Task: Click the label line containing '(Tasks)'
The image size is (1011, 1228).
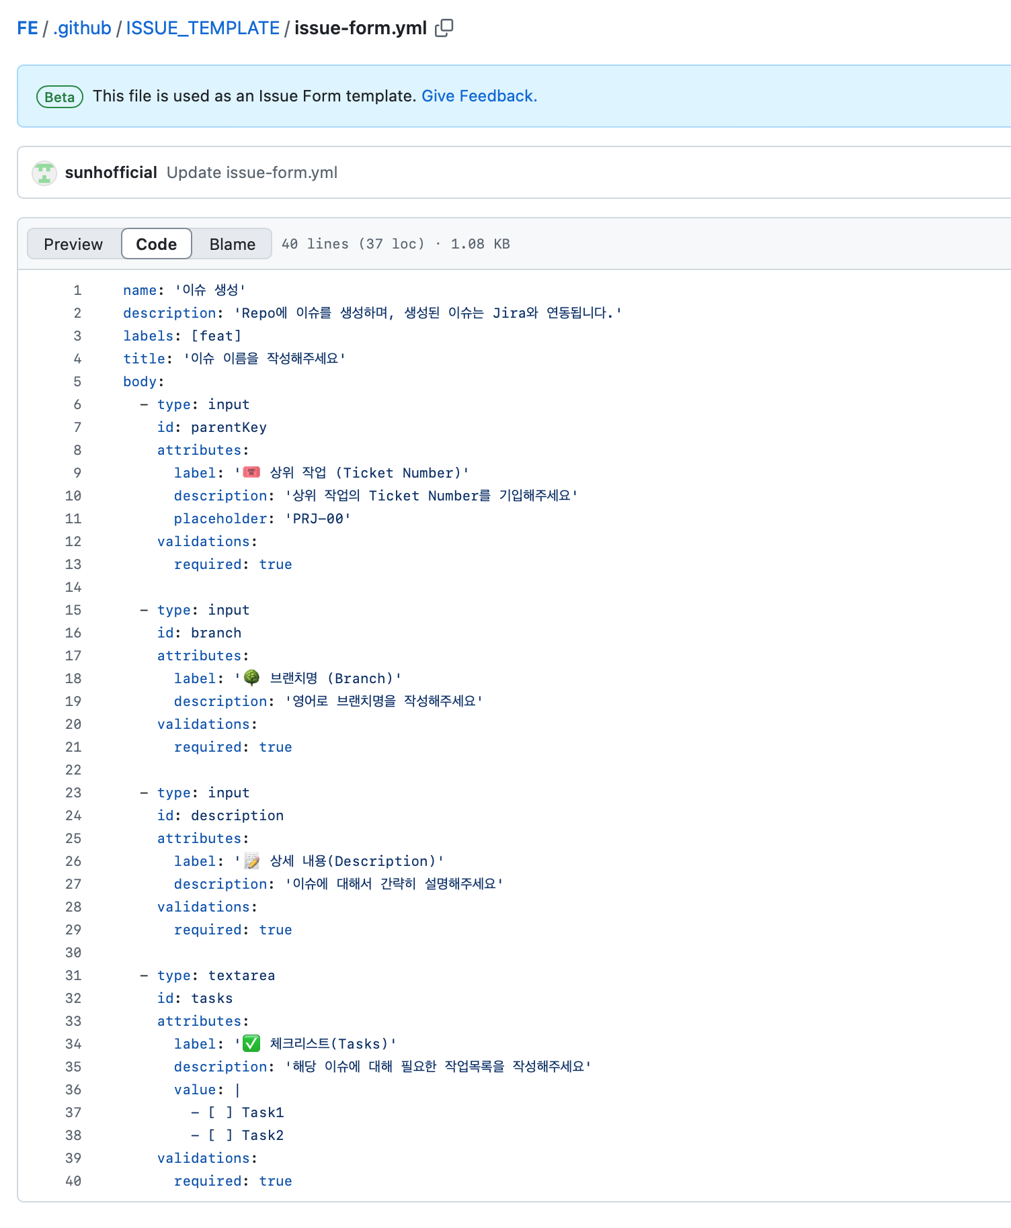Action: (x=285, y=1044)
